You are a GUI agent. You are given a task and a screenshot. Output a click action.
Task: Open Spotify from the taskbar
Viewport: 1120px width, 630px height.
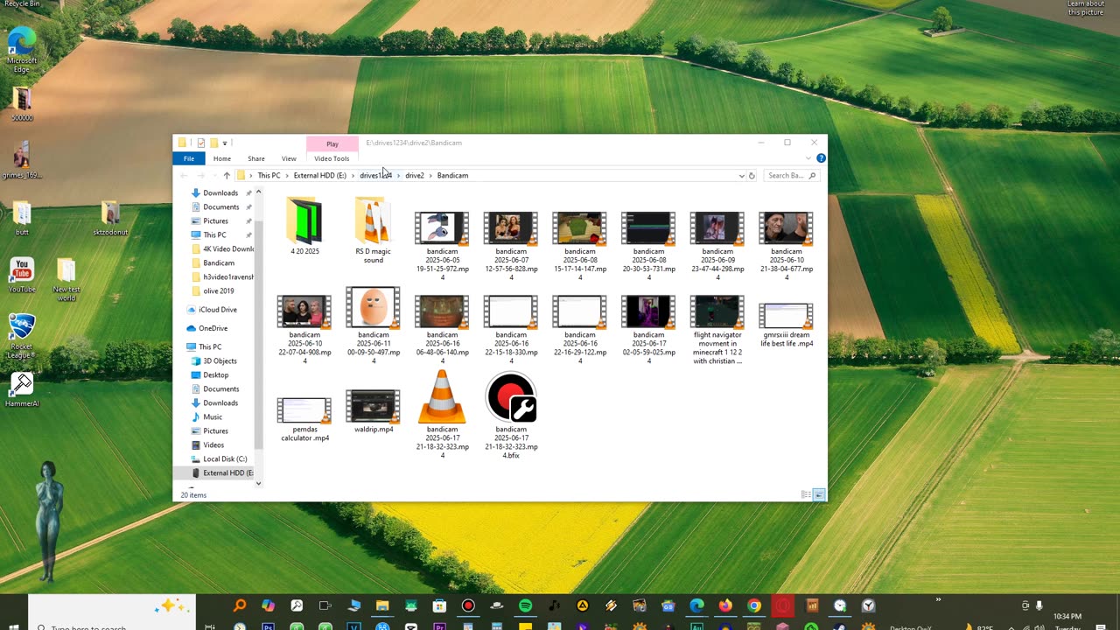[525, 605]
